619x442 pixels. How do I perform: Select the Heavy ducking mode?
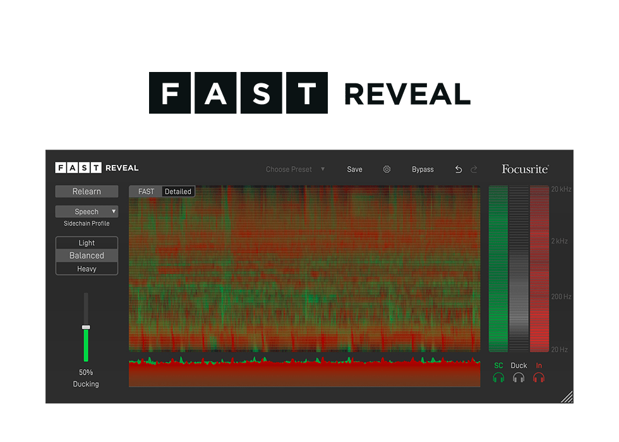pyautogui.click(x=87, y=269)
